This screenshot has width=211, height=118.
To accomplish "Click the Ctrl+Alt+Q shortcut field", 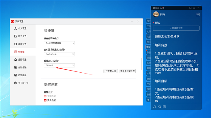I will (59, 54).
